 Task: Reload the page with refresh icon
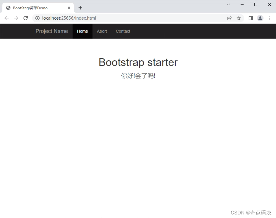26,18
